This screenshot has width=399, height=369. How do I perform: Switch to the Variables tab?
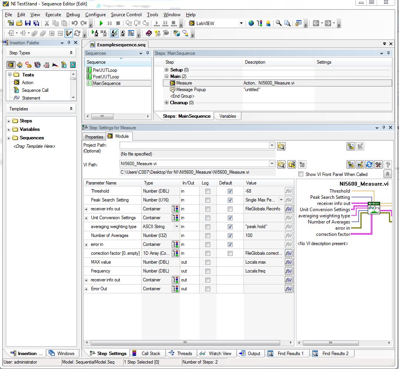tap(227, 116)
